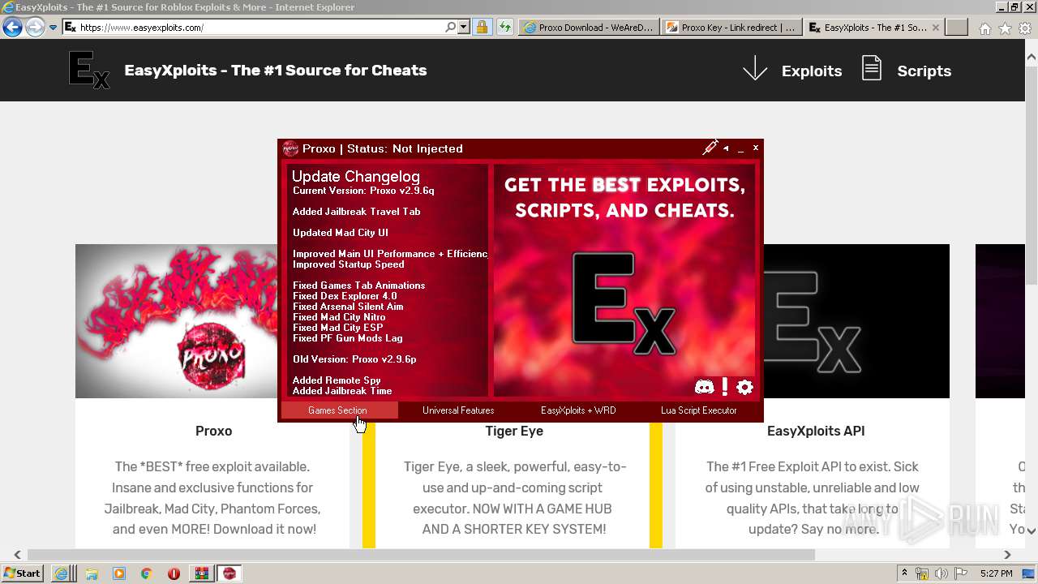Open the Proxo card title link
The image size is (1038, 584).
click(x=213, y=431)
